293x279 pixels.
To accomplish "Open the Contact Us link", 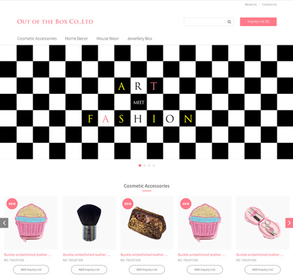I will (269, 5).
